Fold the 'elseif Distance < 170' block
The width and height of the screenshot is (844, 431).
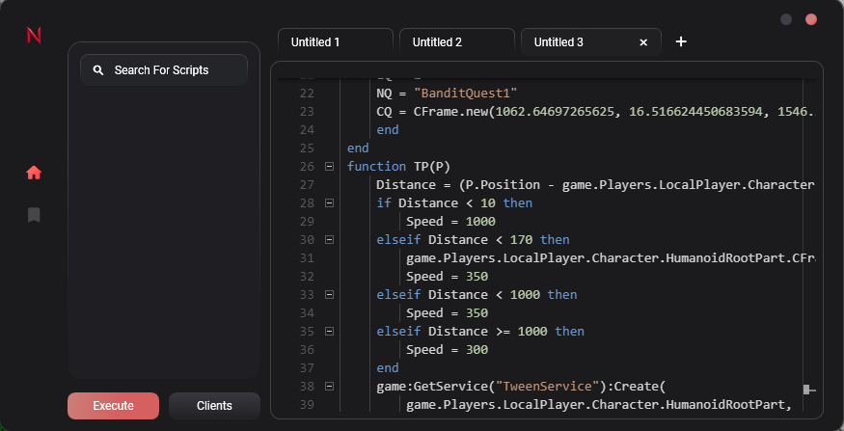pyautogui.click(x=330, y=240)
